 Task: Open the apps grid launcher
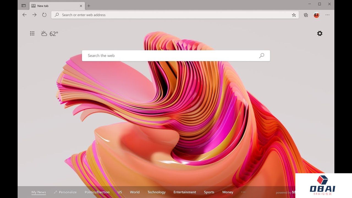[x=32, y=34]
